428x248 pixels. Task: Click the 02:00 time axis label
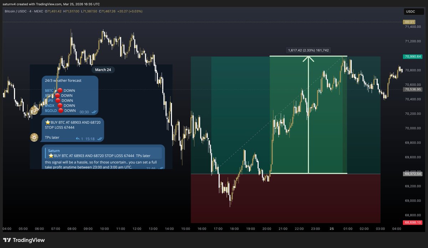[364, 229]
